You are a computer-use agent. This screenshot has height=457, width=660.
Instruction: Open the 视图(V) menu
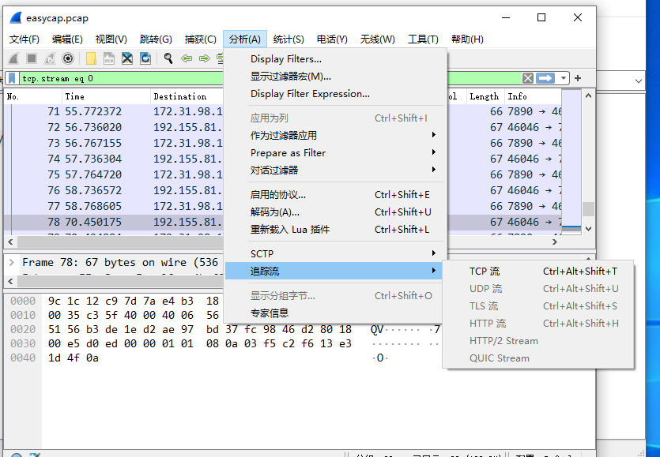pos(111,39)
